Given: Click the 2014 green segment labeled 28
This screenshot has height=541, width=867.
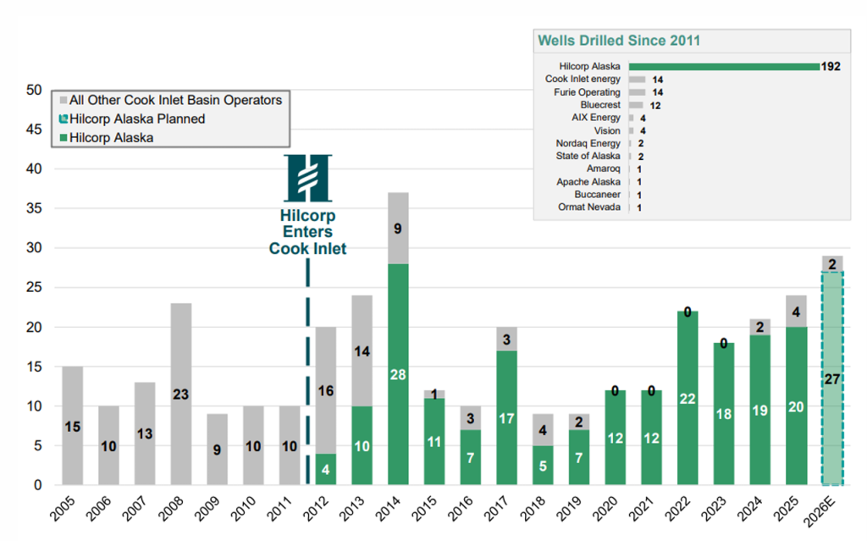Looking at the screenshot, I should coord(398,374).
